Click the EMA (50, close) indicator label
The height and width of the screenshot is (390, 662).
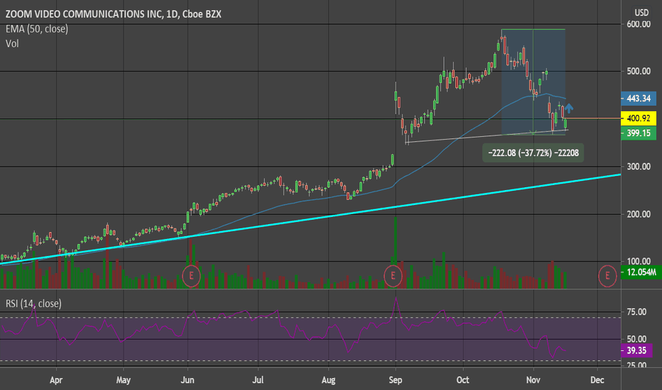click(37, 28)
